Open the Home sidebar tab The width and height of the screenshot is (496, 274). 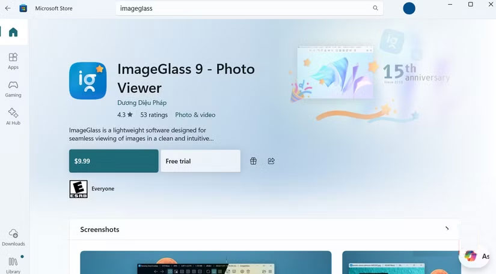tap(13, 32)
